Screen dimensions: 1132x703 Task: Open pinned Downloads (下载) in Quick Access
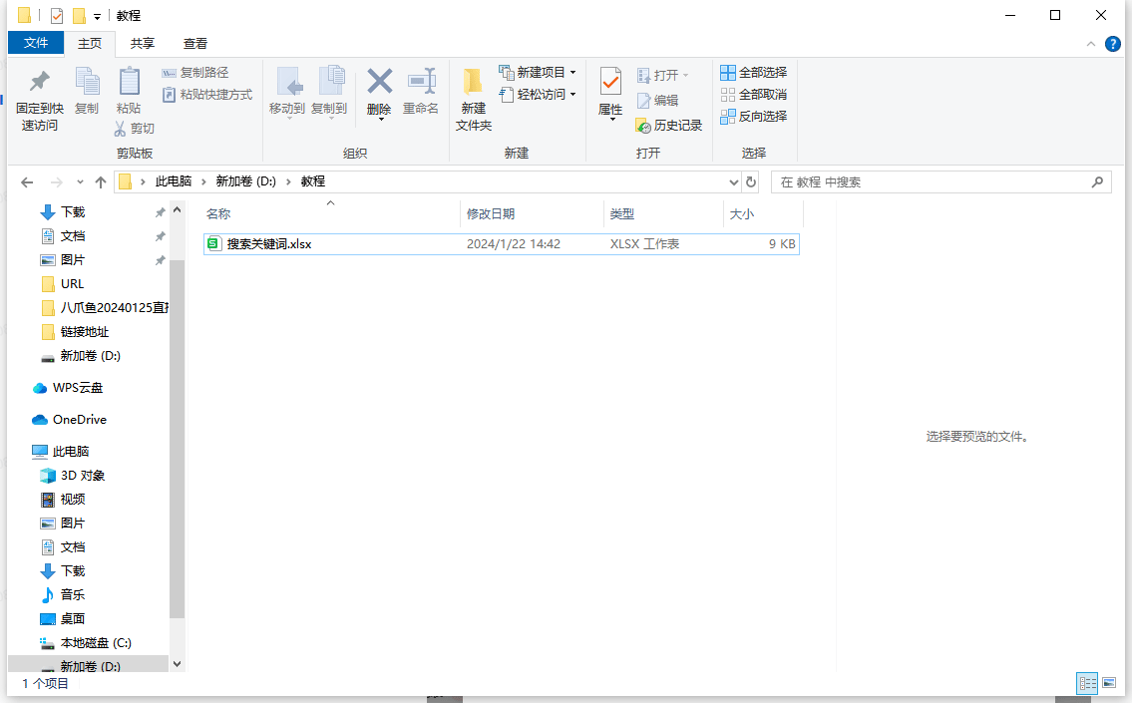(72, 212)
